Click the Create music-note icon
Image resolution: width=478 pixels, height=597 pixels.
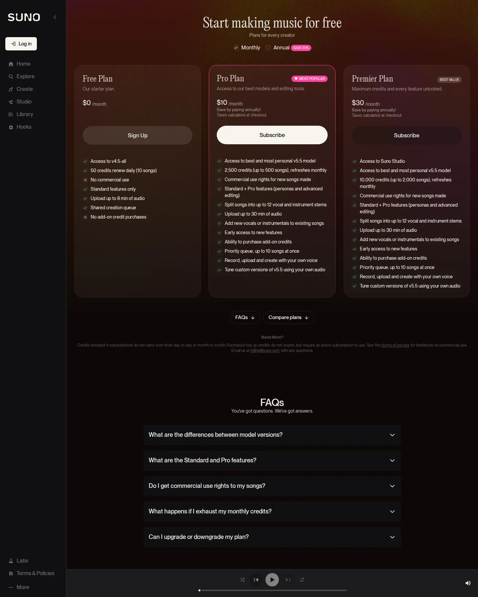click(x=11, y=89)
